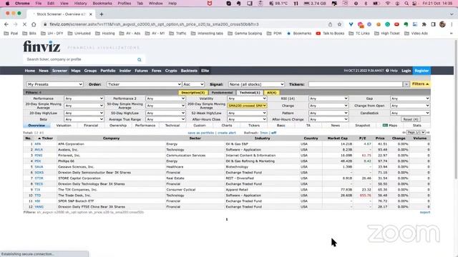This screenshot has height=257, width=458.
Task: Click the export link
Action: 425,212
